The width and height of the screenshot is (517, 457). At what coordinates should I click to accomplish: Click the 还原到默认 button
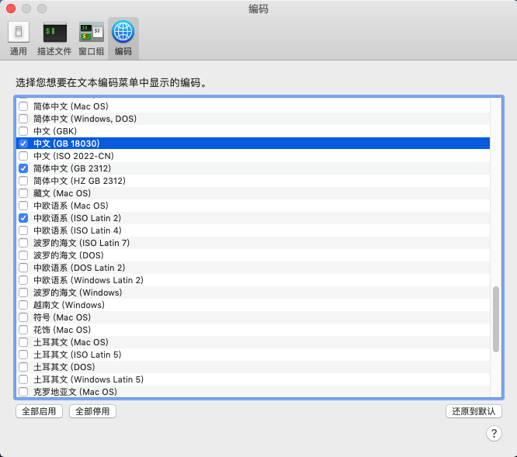[x=474, y=411]
